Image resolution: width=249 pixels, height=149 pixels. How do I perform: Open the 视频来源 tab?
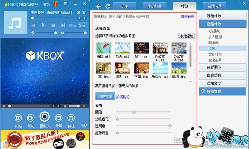[x=215, y=6]
